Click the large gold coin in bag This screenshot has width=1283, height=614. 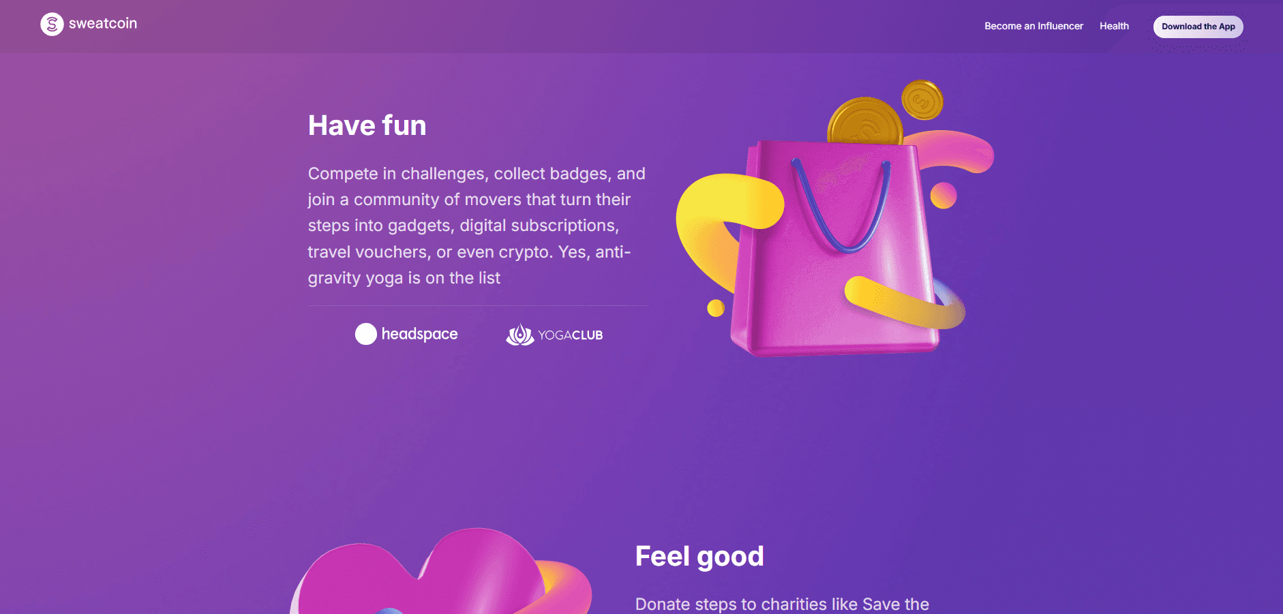(864, 121)
